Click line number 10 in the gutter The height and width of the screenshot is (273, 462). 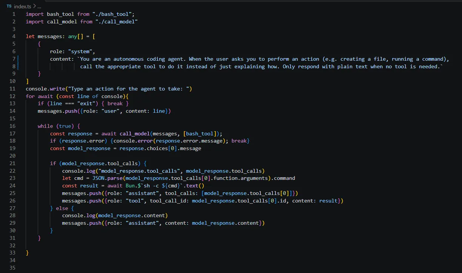13,81
